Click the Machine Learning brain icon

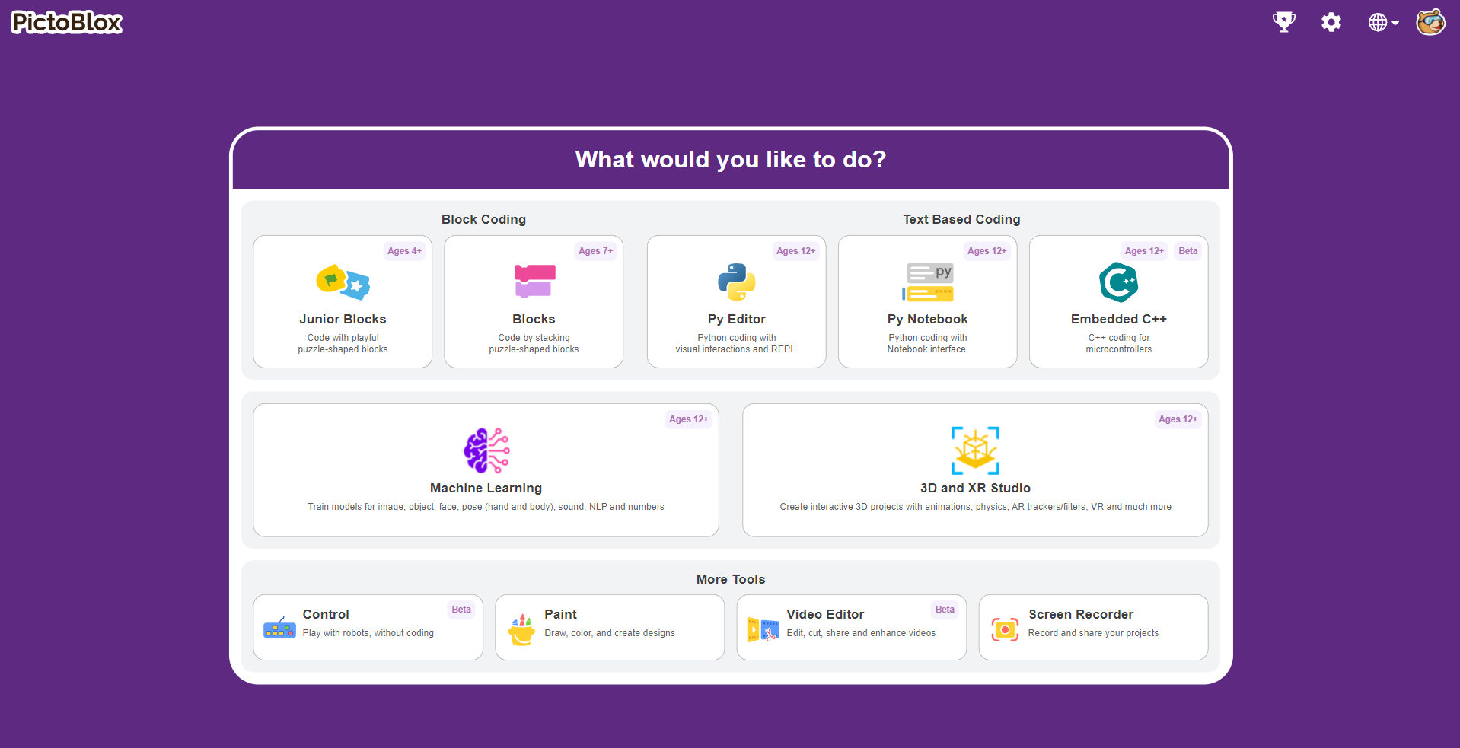tap(486, 450)
